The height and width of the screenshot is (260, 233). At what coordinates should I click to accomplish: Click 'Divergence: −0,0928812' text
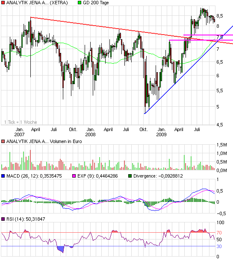tap(158, 176)
